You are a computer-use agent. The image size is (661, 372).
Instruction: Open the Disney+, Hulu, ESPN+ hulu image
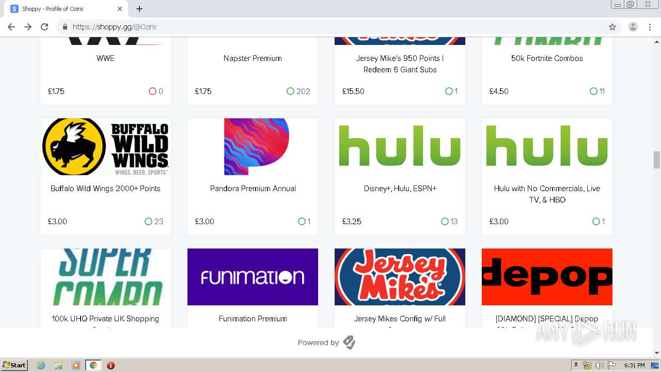(400, 147)
